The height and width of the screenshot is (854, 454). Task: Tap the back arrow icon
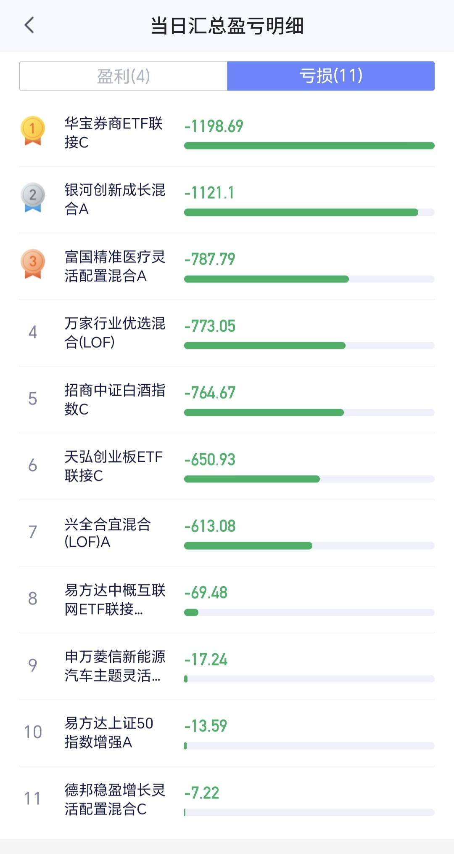tap(29, 25)
